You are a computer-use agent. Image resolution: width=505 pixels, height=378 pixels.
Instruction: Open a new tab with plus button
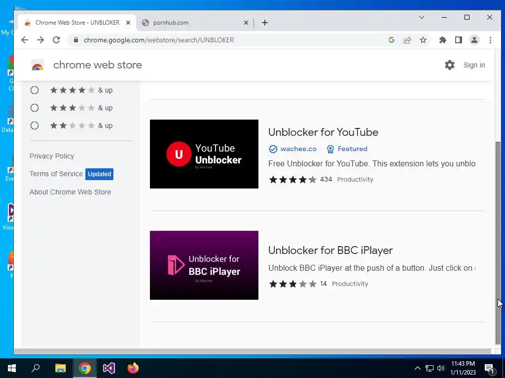click(265, 23)
